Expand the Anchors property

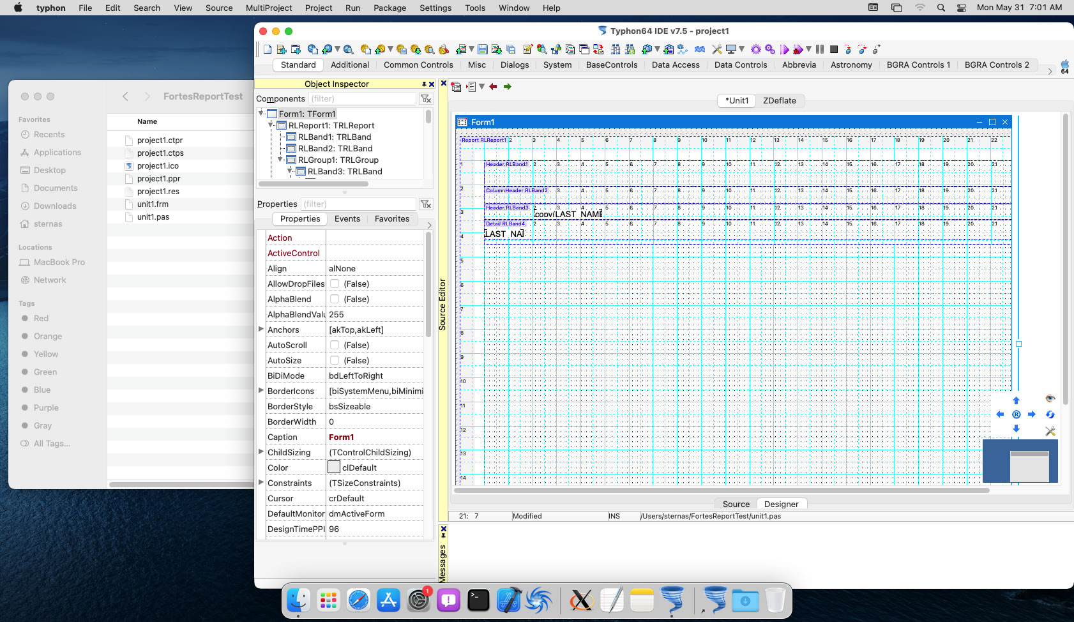point(261,330)
